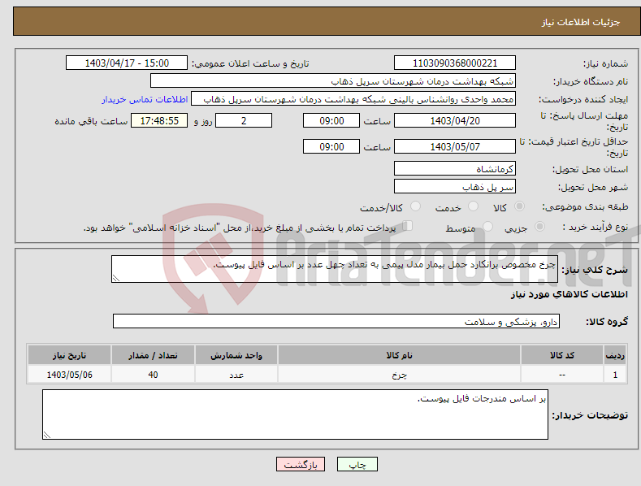Click the تاریخ نیاز column header
Image resolution: width=641 pixels, height=486 pixels.
[x=70, y=355]
